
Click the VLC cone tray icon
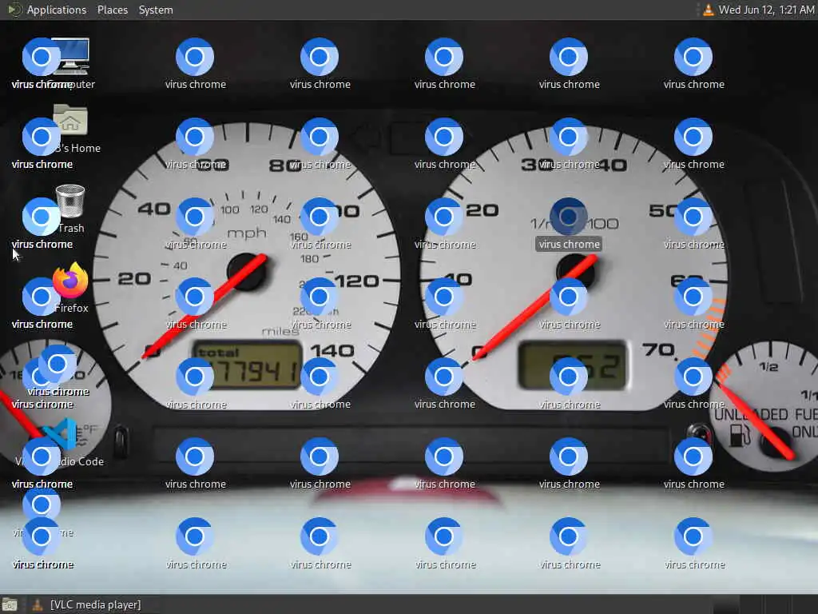click(x=708, y=10)
